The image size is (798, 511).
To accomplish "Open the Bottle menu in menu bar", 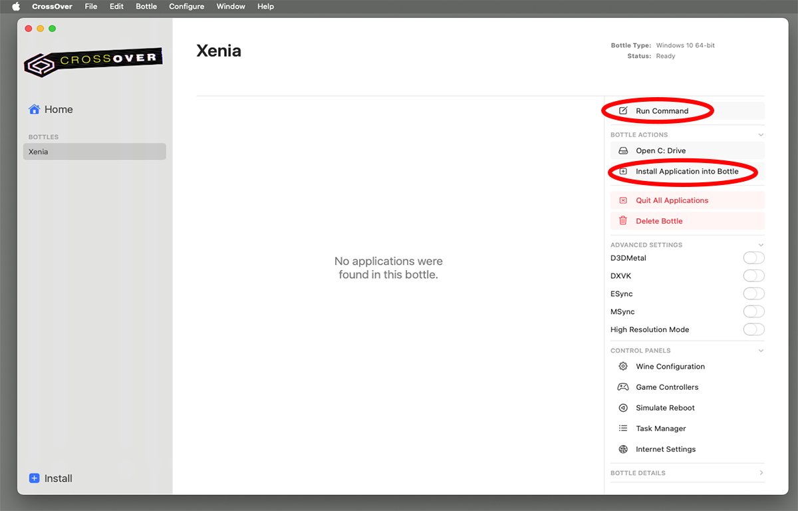I will tap(146, 7).
